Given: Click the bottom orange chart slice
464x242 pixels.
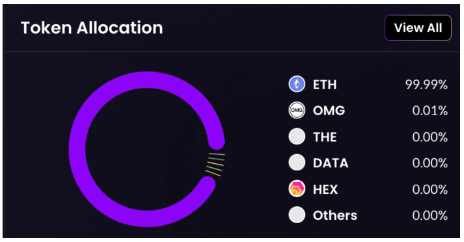Looking at the screenshot, I should pos(213,173).
